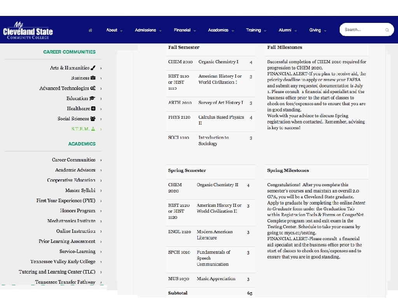Click the Spring Milestones heading
This screenshot has width=398, height=298.
point(288,170)
